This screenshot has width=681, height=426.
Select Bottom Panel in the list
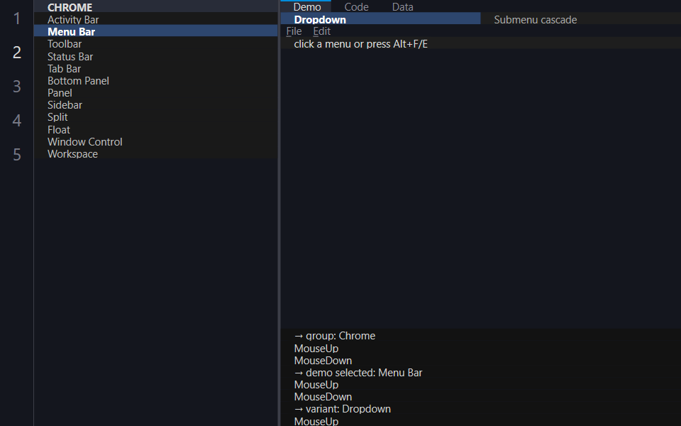click(155, 81)
